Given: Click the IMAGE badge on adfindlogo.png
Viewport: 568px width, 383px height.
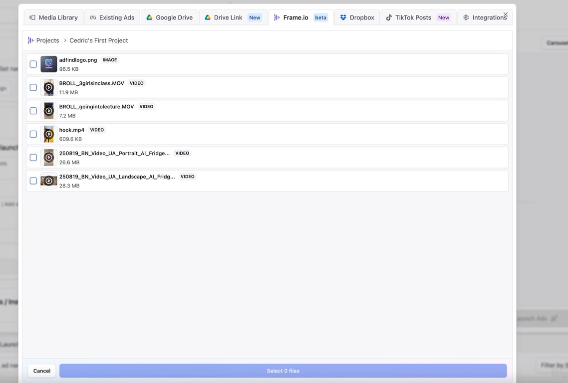Looking at the screenshot, I should pos(110,60).
